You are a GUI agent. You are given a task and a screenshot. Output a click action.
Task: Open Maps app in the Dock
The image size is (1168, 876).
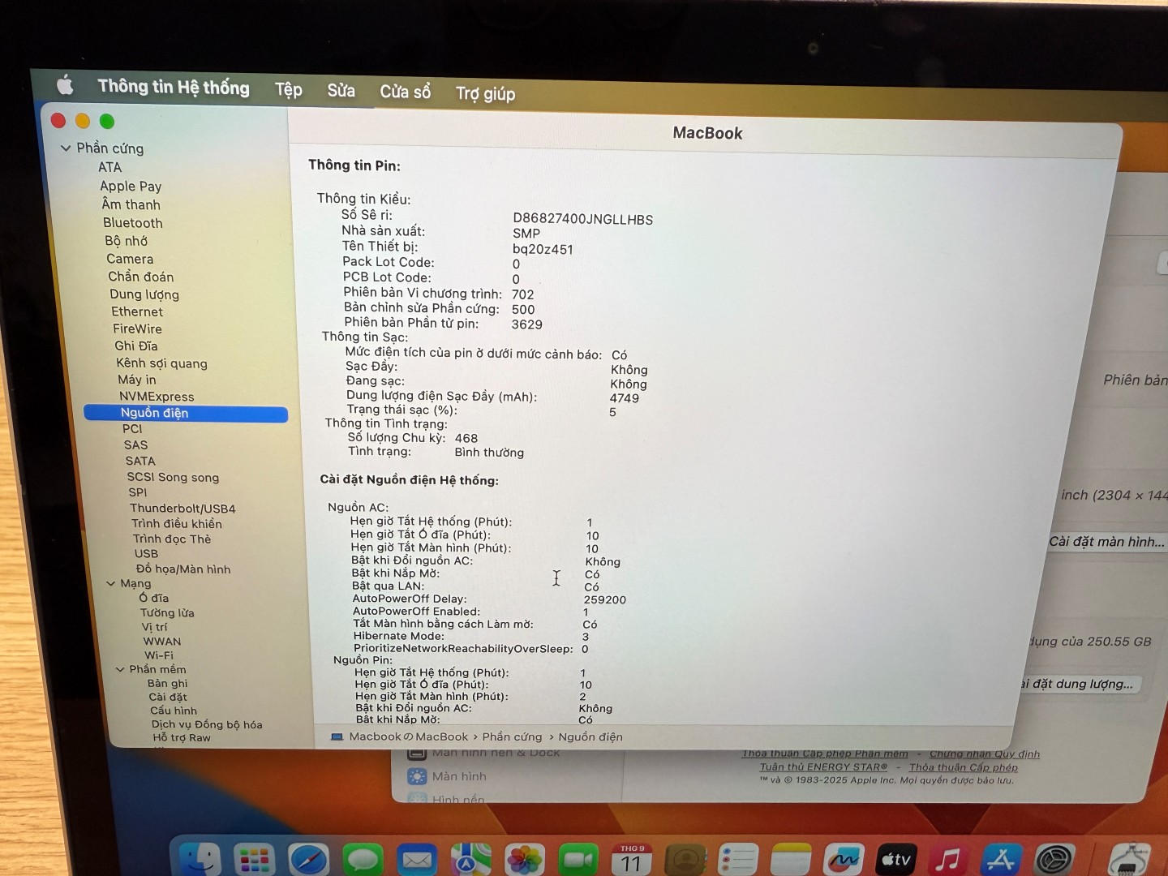(x=470, y=861)
